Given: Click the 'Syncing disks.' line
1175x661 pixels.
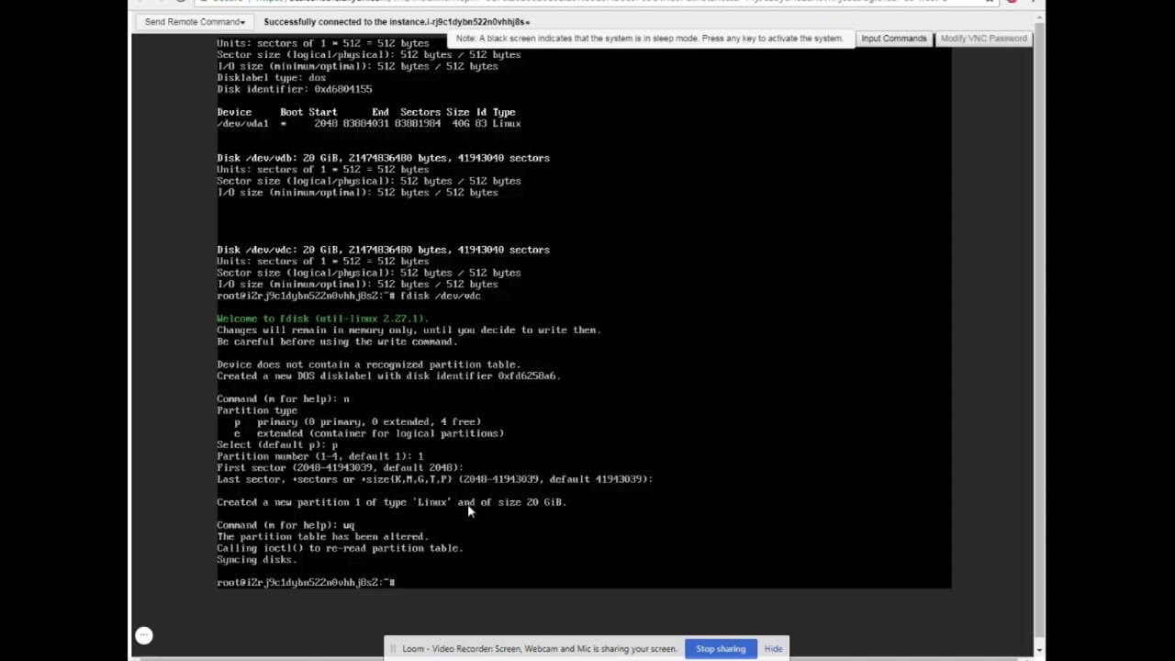Looking at the screenshot, I should point(256,559).
